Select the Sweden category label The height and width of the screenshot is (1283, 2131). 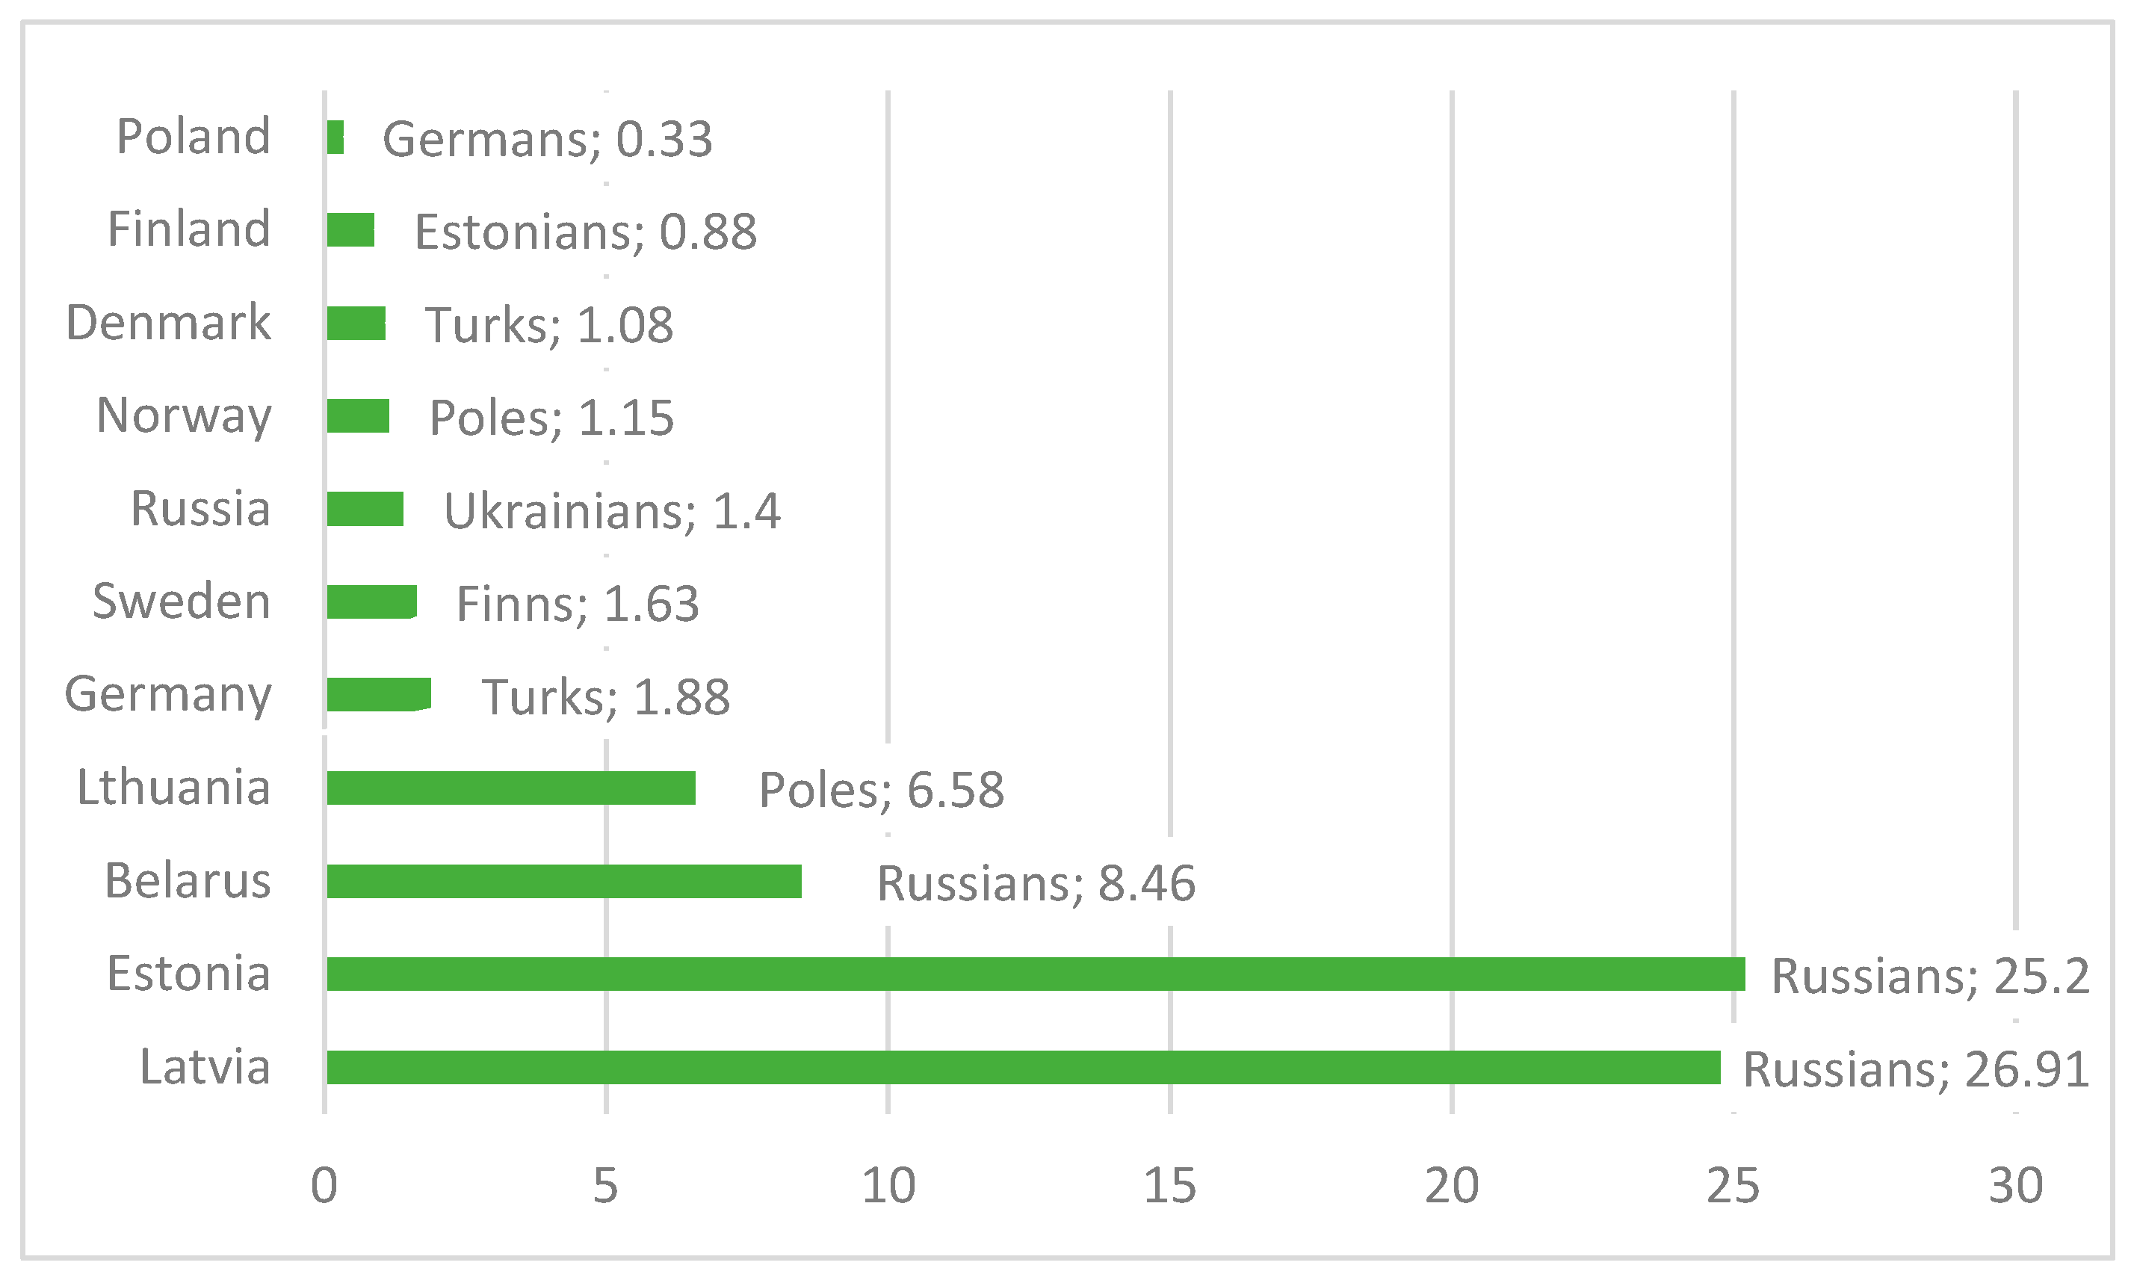(182, 601)
